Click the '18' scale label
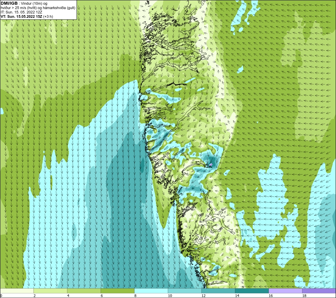 304,296
